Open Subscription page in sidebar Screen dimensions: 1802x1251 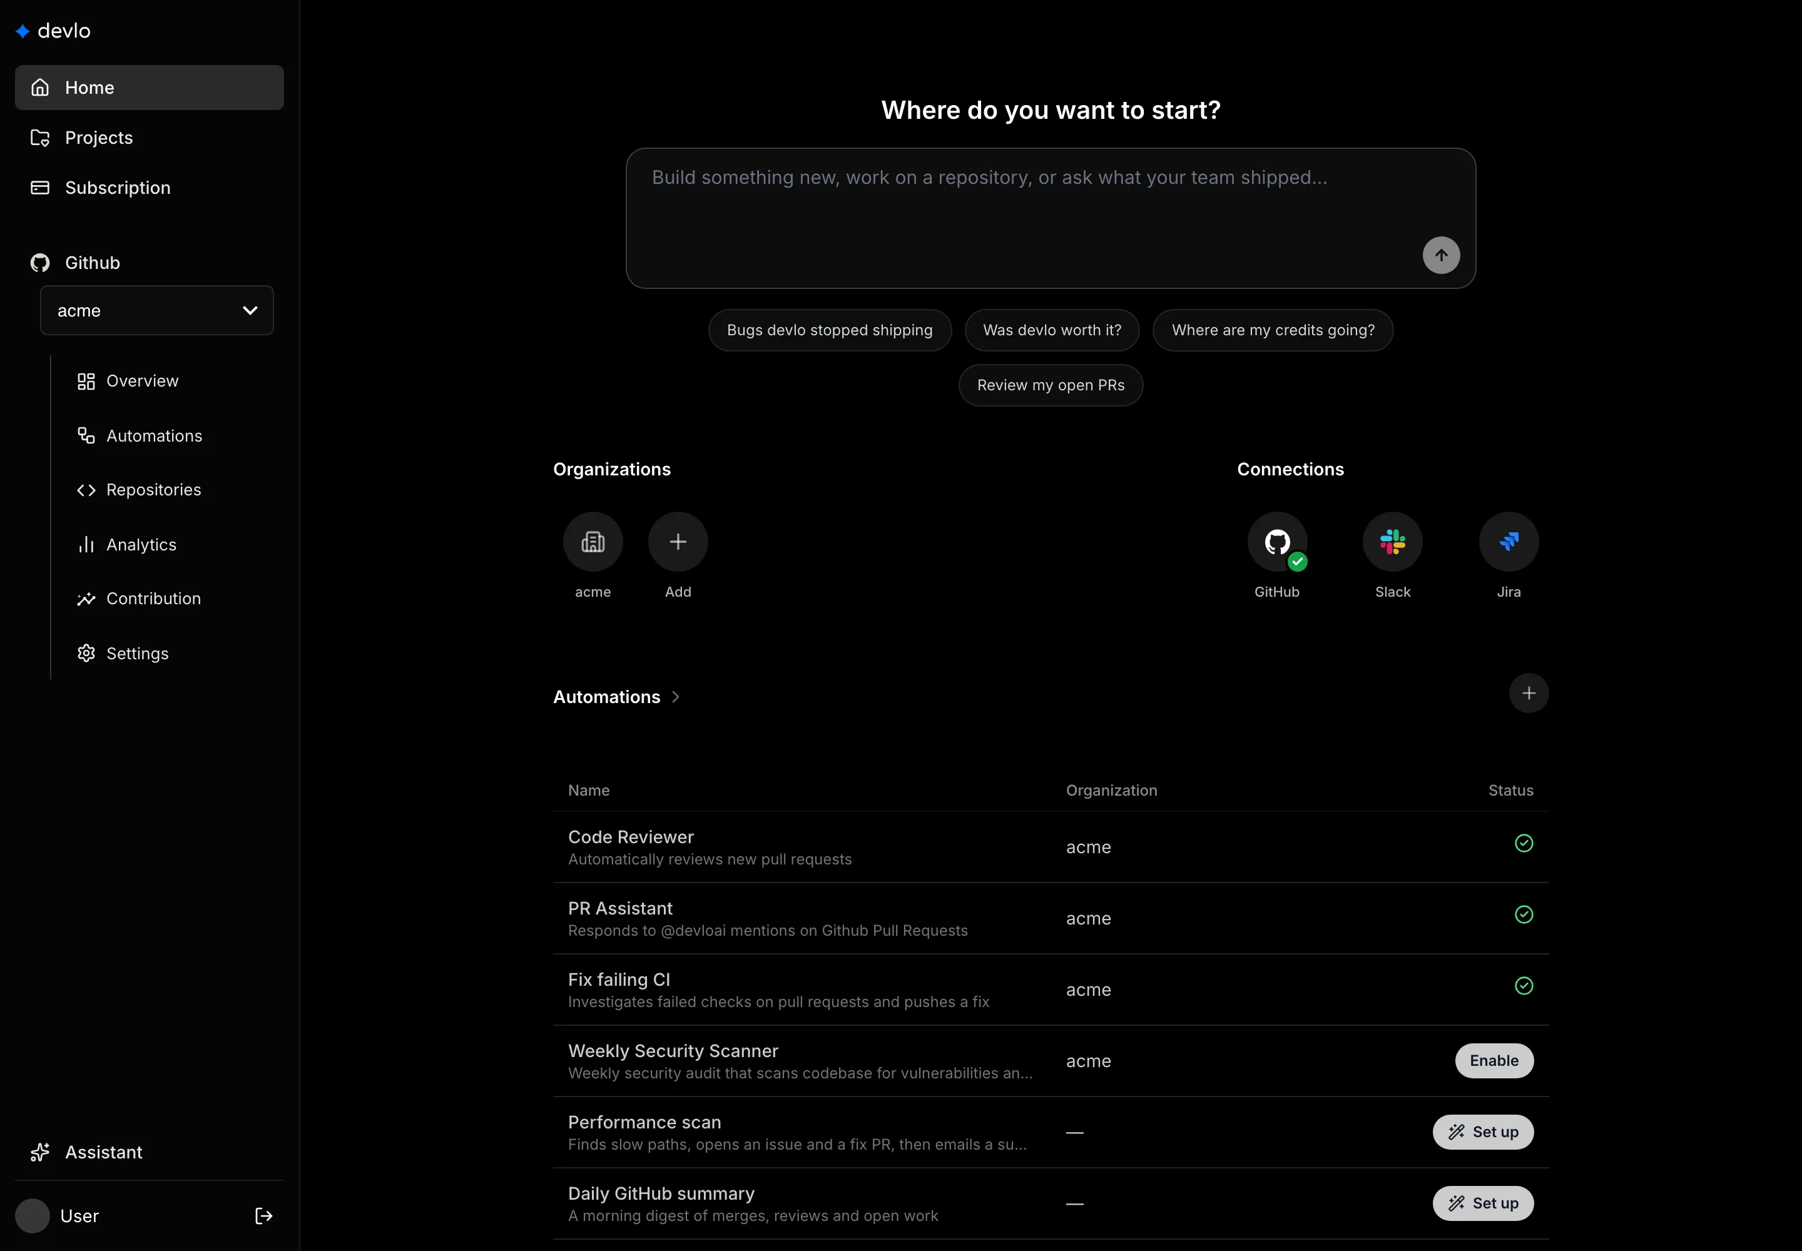(x=149, y=188)
